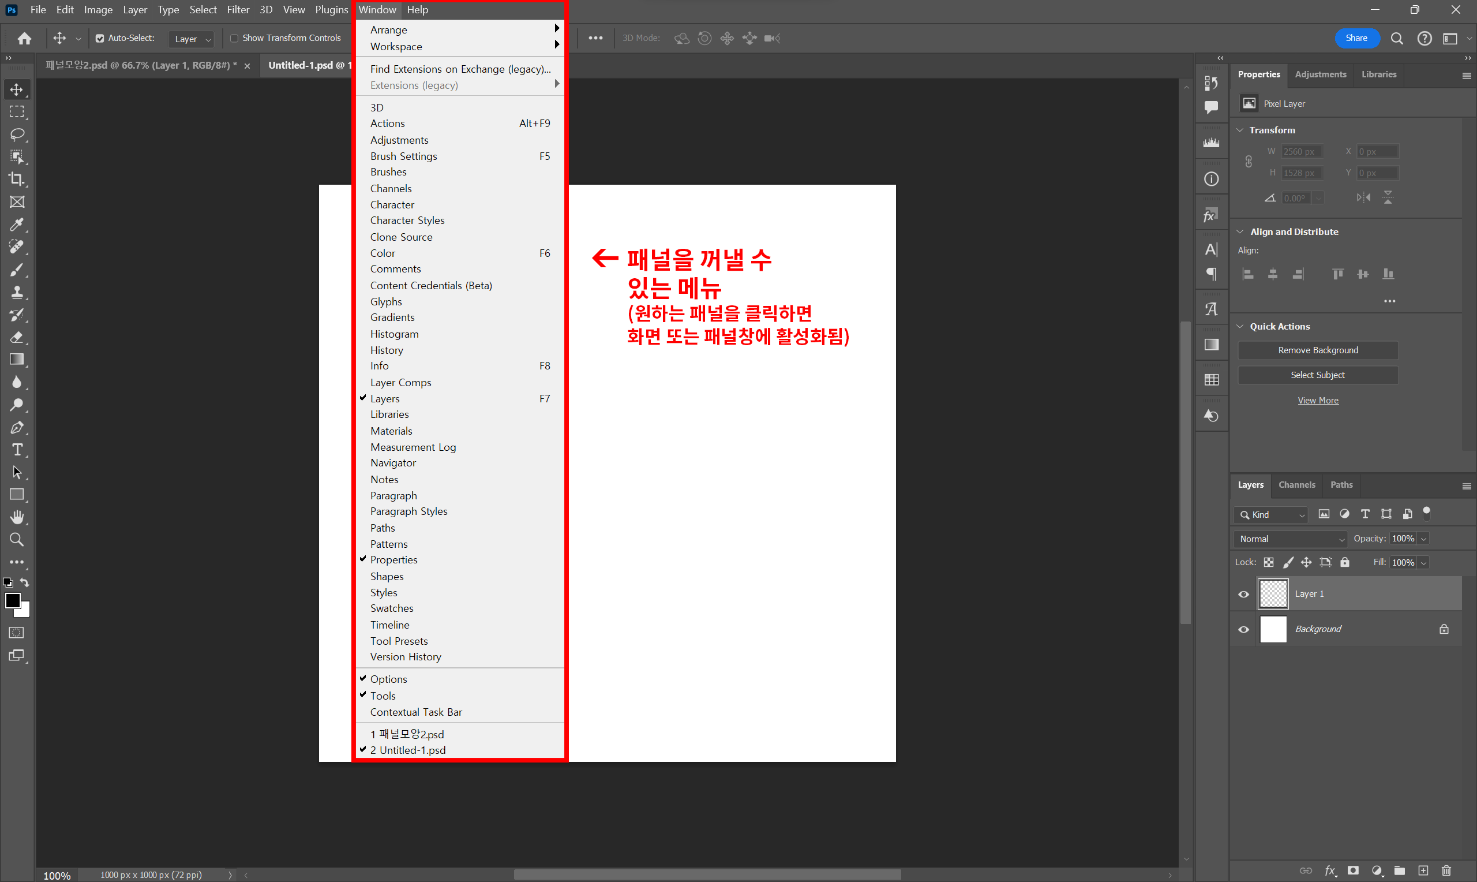Click the delete layer trash icon

[1446, 870]
